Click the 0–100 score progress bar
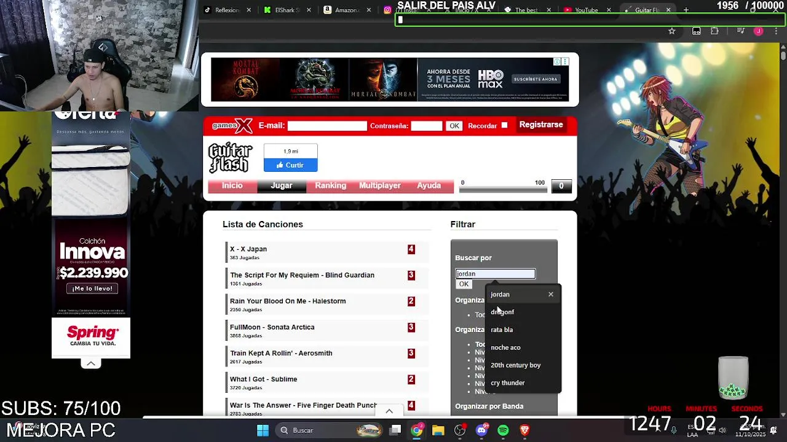Viewport: 787px width, 442px height. (503, 190)
